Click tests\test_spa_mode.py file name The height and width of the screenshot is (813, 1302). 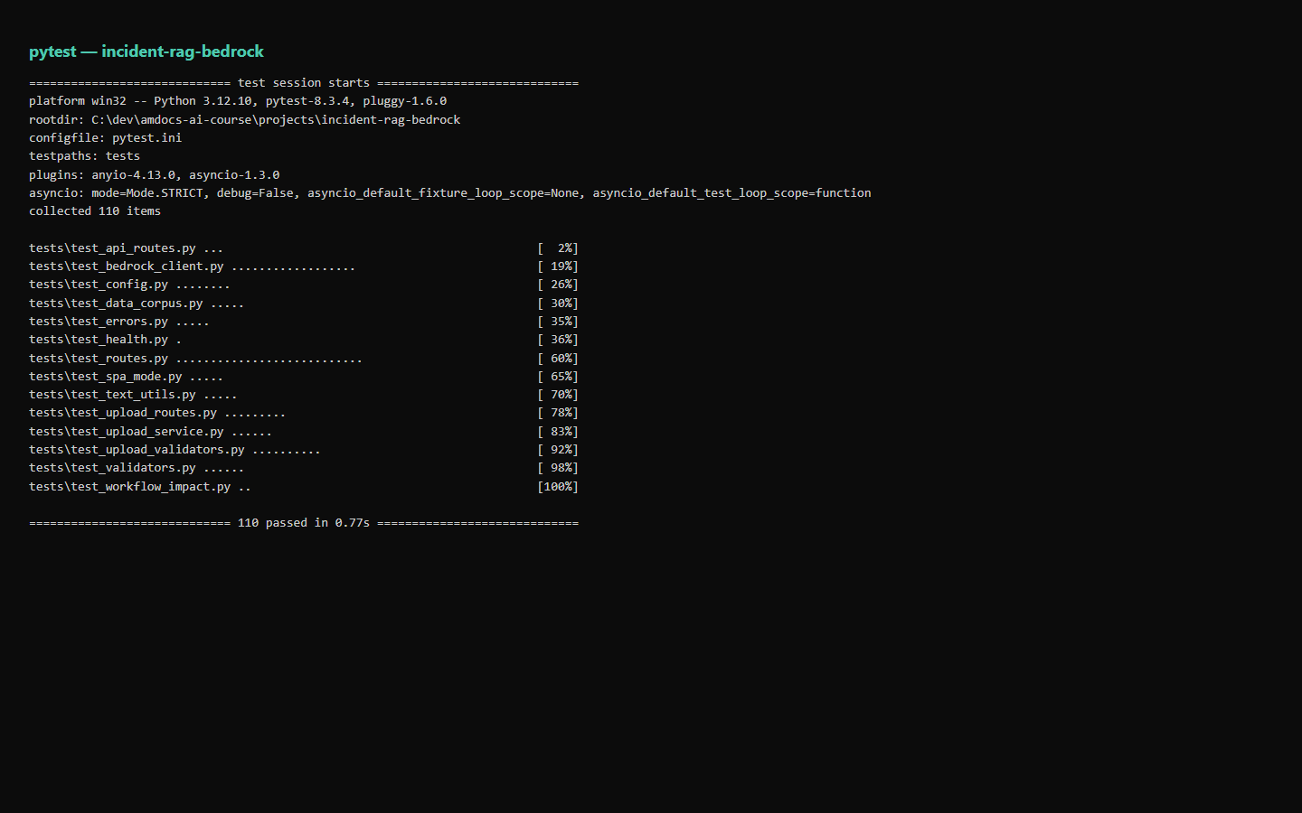click(106, 377)
